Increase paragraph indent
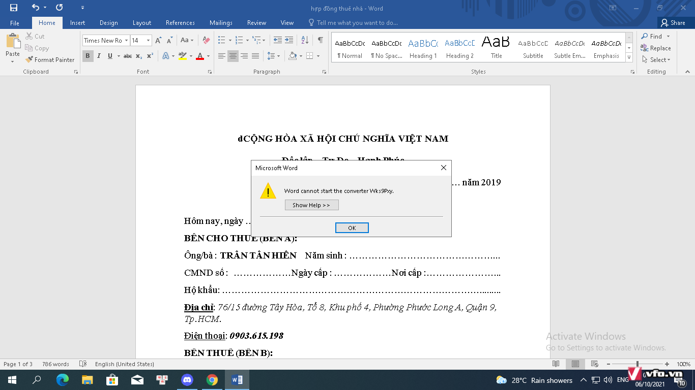This screenshot has width=695, height=390. point(288,40)
